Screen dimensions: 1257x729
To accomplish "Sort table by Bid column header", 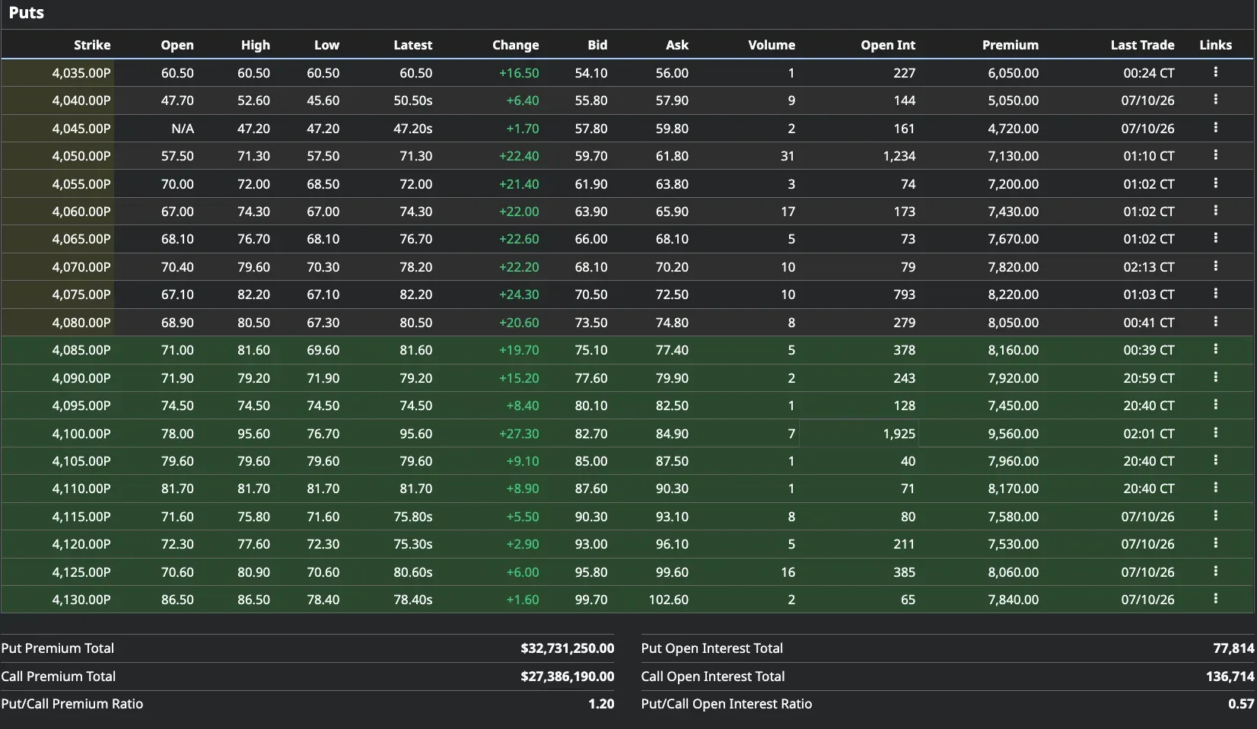I will pyautogui.click(x=597, y=45).
